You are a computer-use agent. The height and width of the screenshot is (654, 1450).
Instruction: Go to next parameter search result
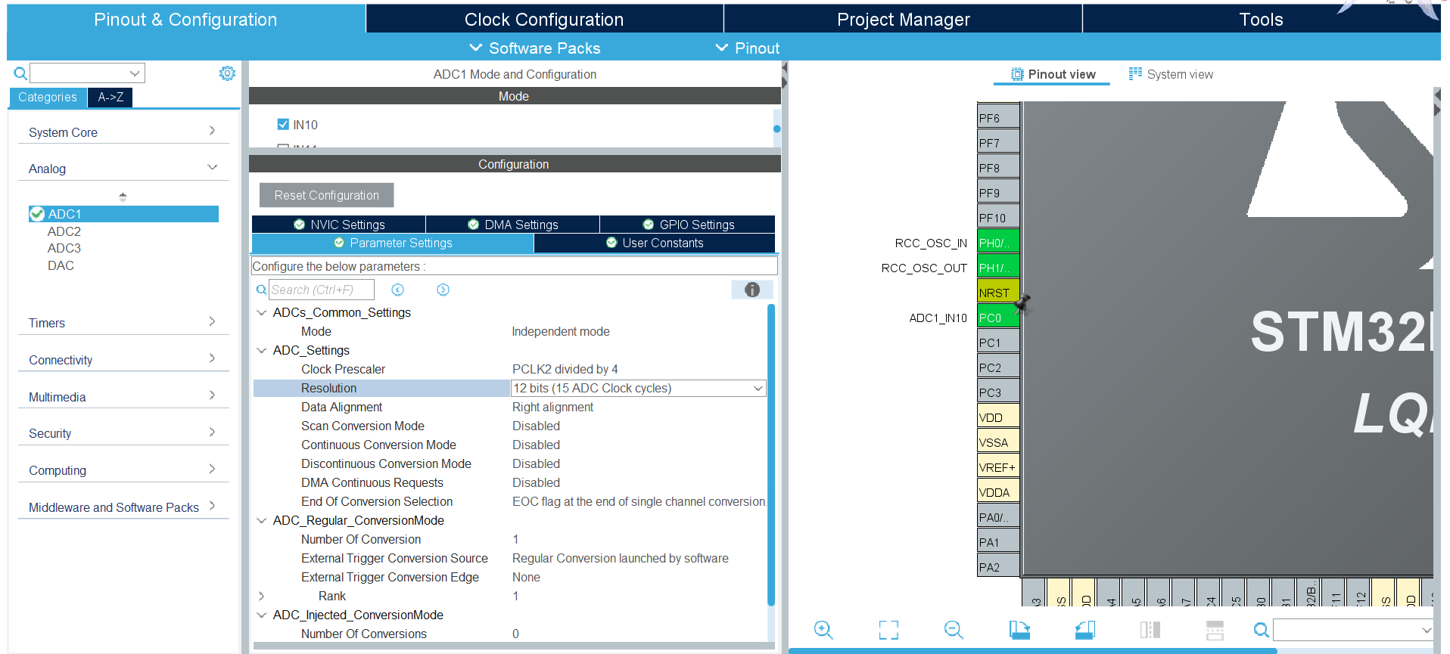pyautogui.click(x=443, y=290)
